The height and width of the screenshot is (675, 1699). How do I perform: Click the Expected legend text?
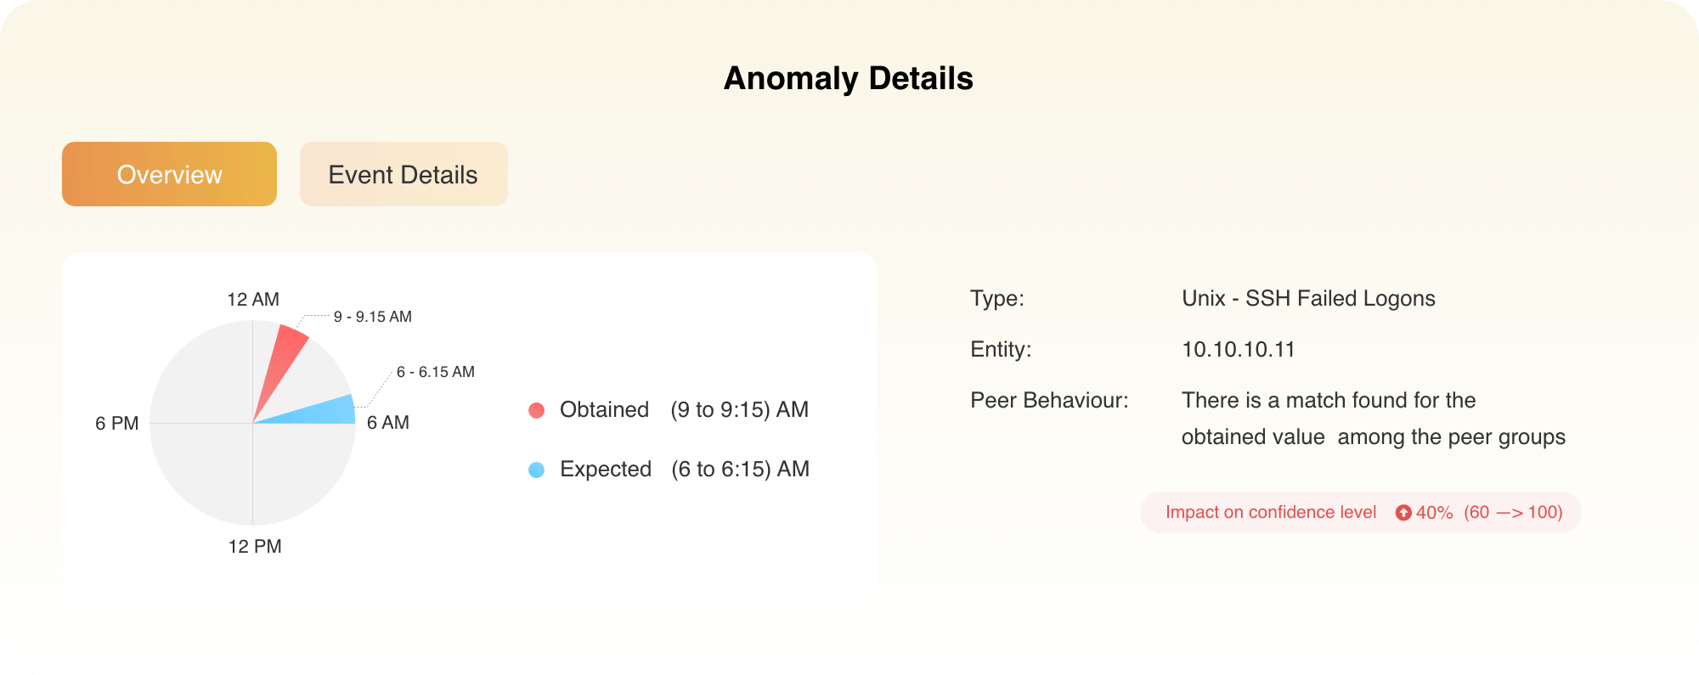coord(606,470)
